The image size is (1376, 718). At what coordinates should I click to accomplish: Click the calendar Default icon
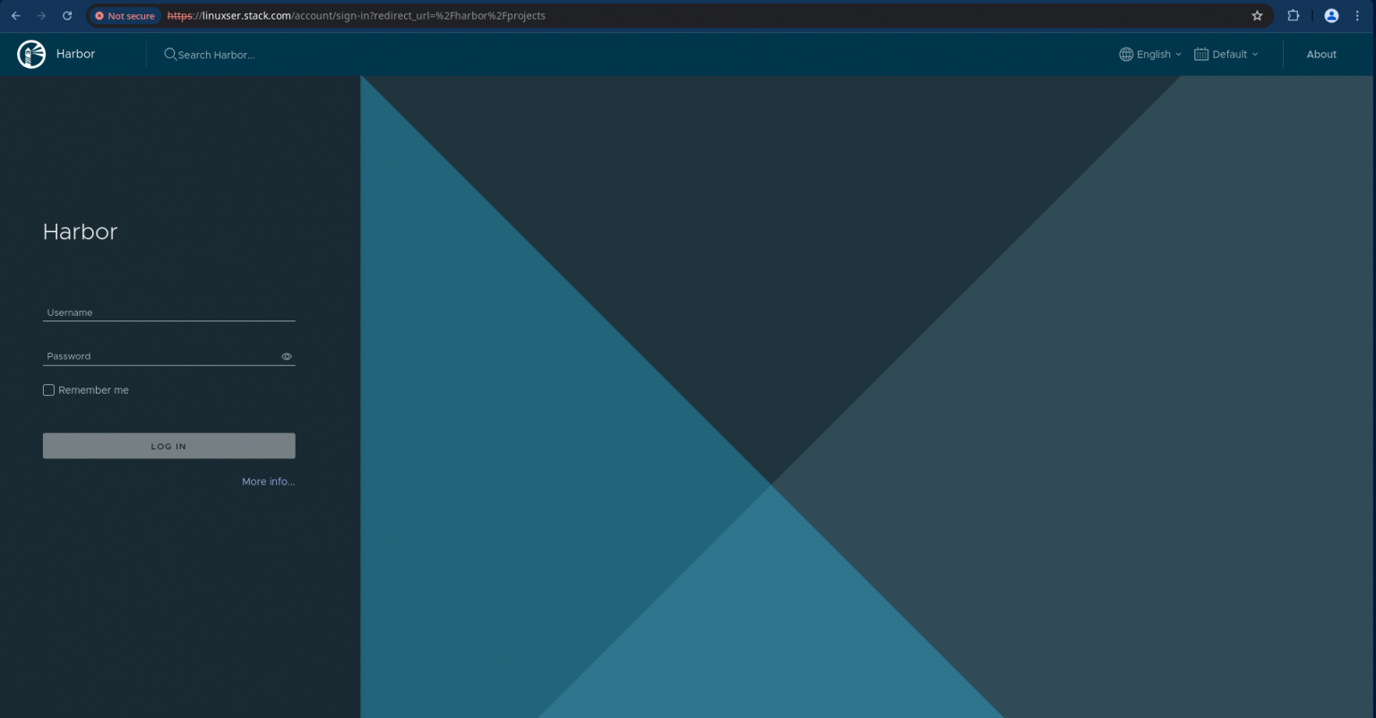pyautogui.click(x=1201, y=55)
